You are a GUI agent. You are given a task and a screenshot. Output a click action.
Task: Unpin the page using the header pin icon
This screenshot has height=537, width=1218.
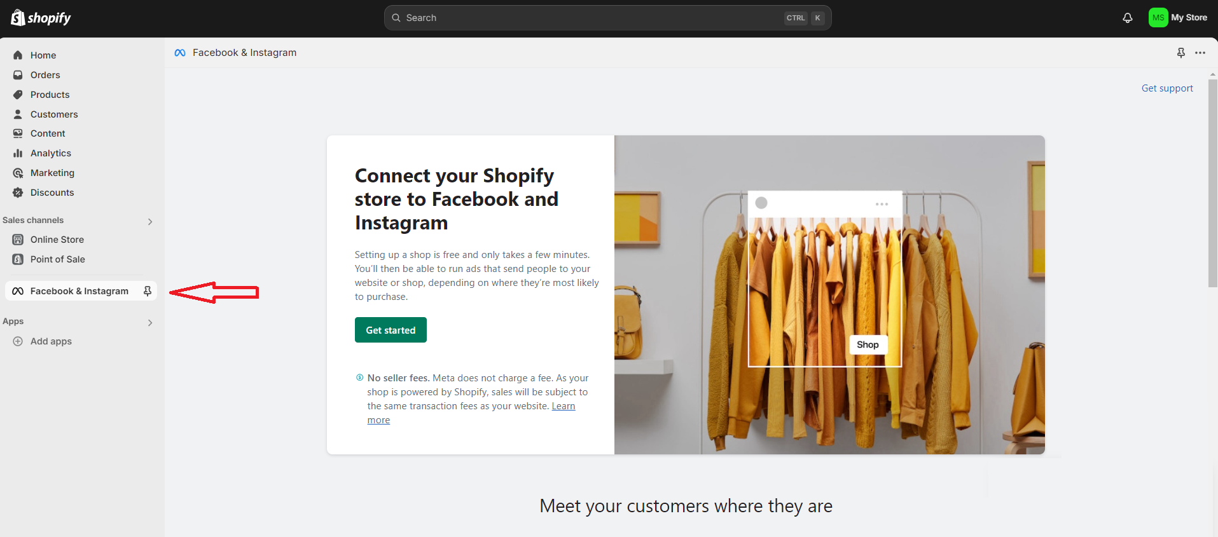[1181, 53]
